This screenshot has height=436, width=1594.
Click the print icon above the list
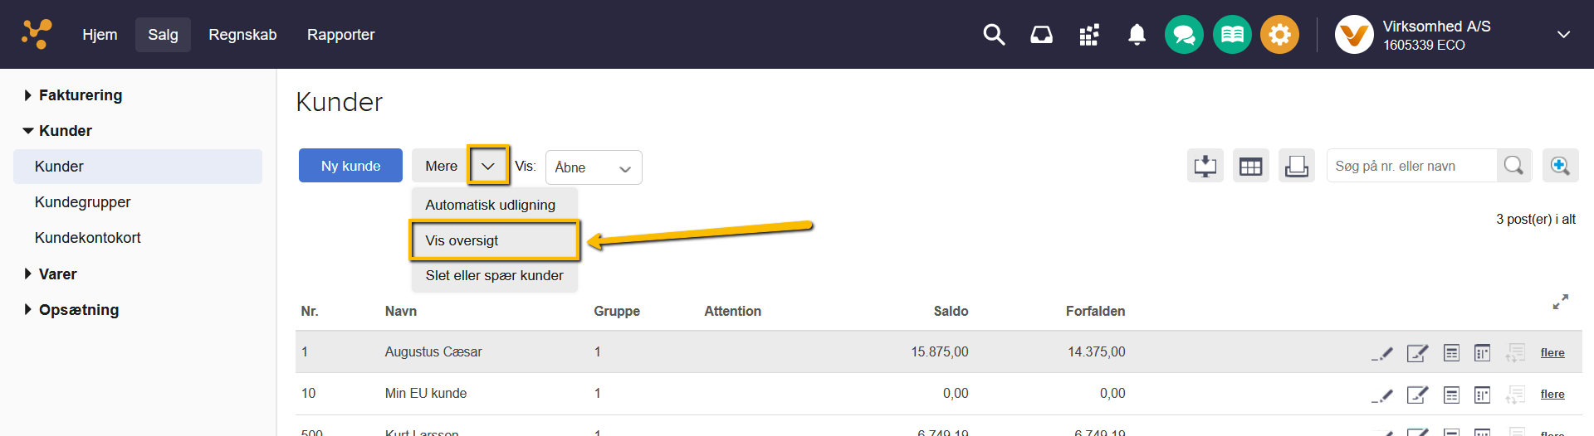pos(1296,166)
